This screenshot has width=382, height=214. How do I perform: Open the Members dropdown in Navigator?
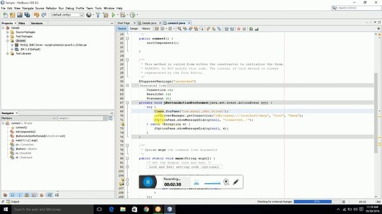pos(29,118)
